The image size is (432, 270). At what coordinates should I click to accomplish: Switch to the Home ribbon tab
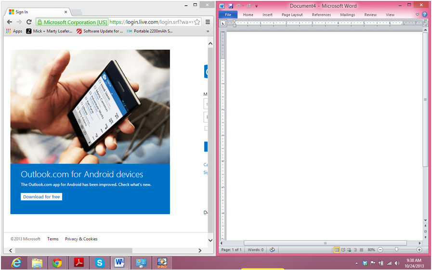pos(248,14)
